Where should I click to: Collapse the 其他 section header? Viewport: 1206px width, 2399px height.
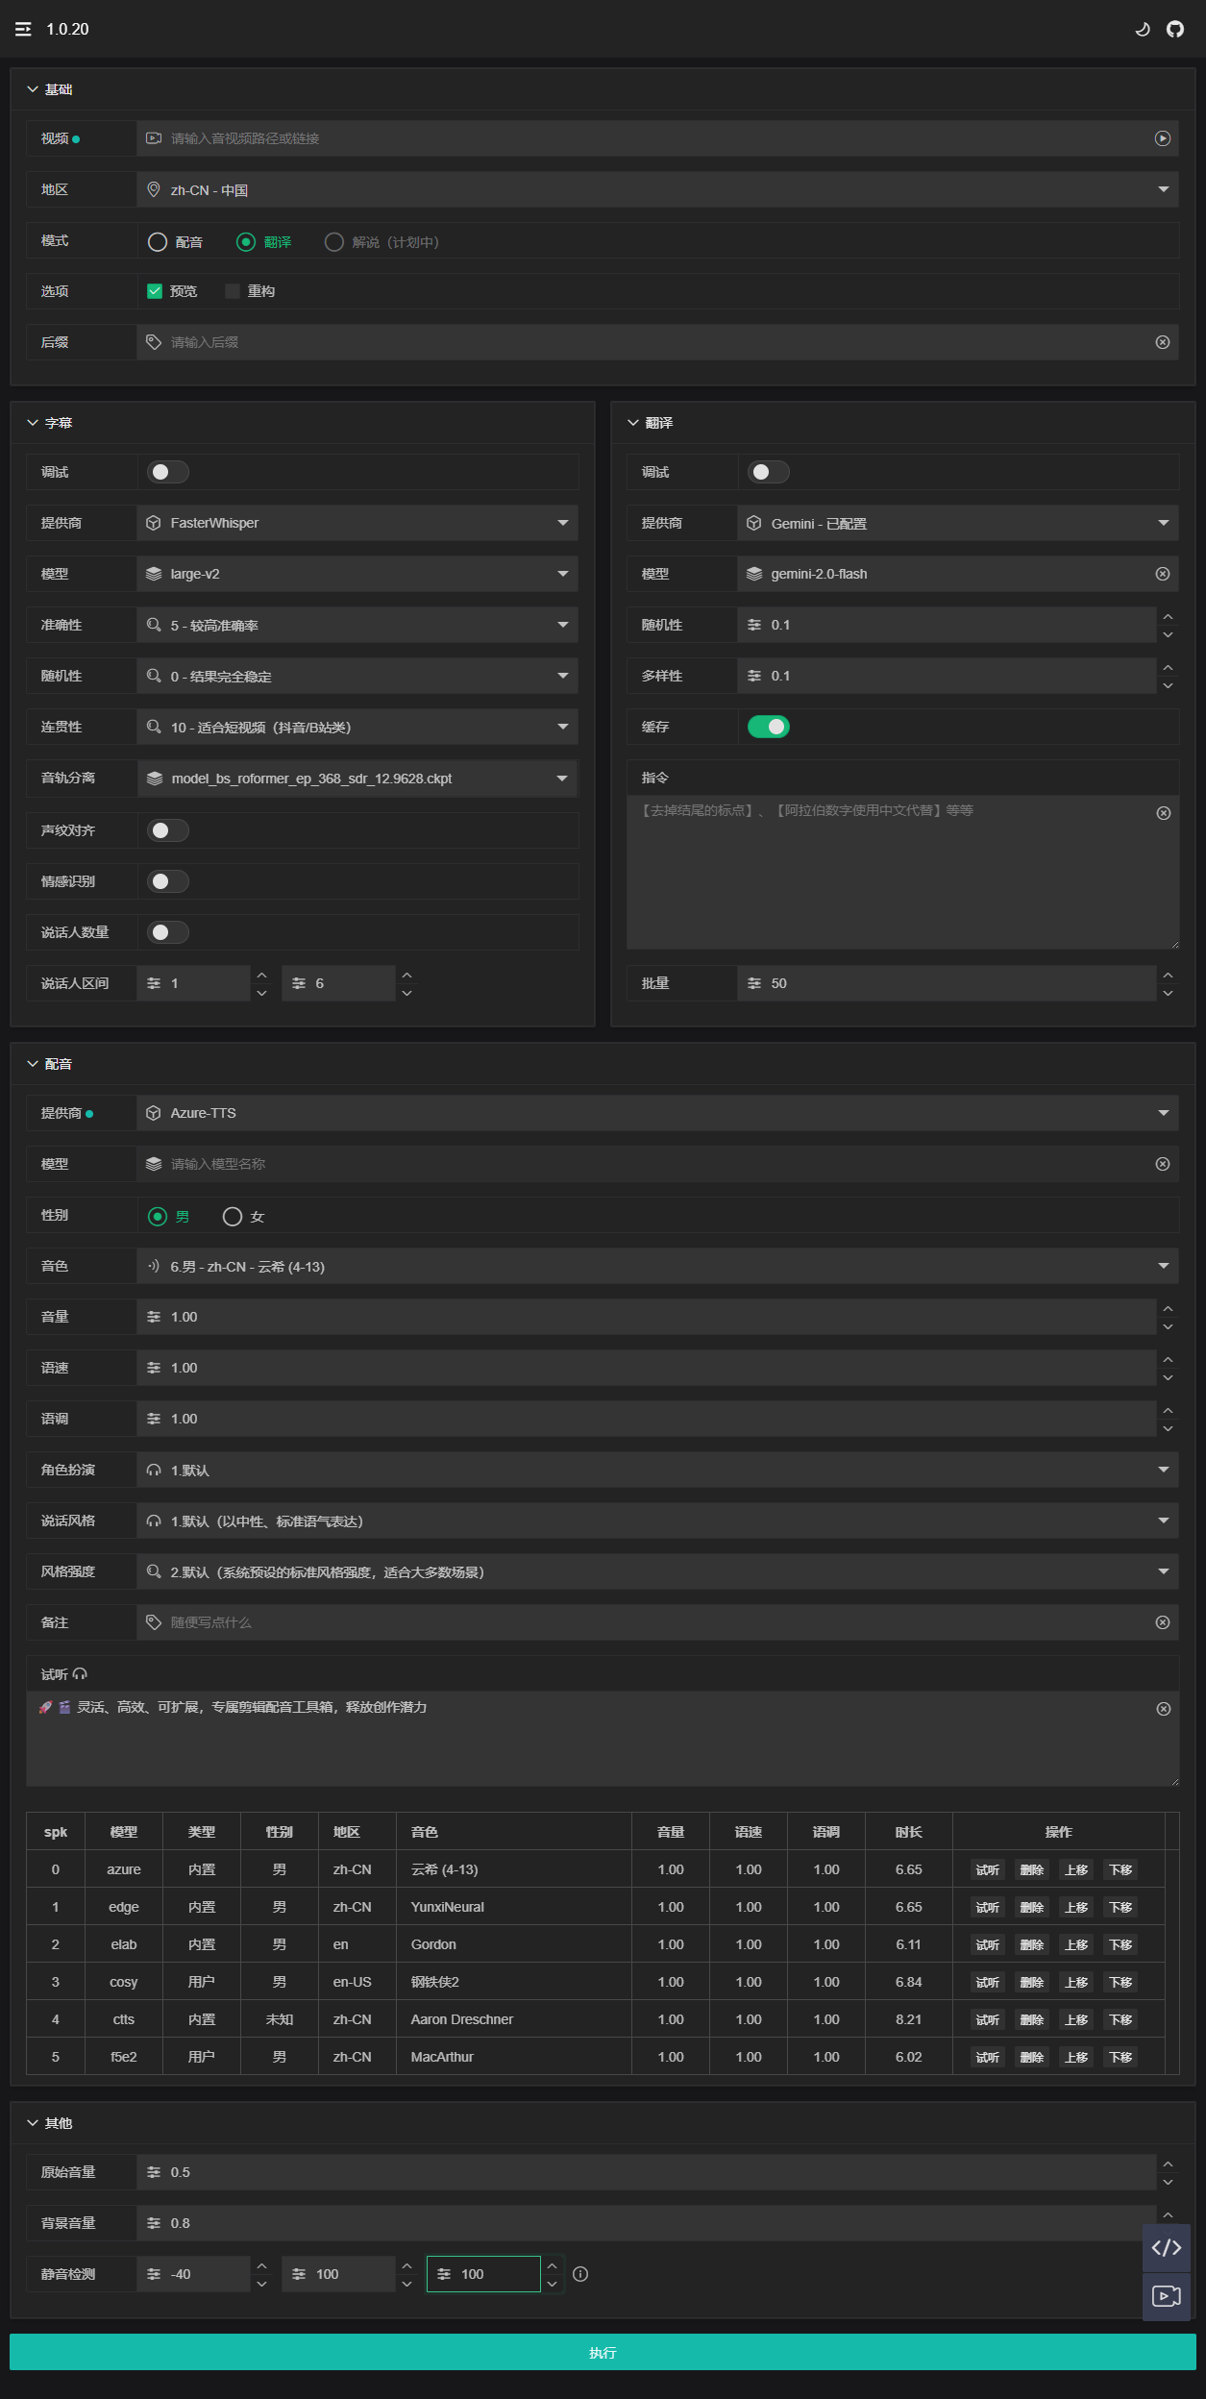tap(33, 2122)
